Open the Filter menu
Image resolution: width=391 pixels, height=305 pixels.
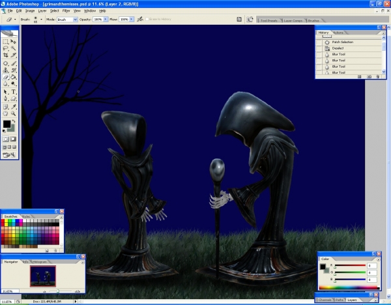(66, 10)
